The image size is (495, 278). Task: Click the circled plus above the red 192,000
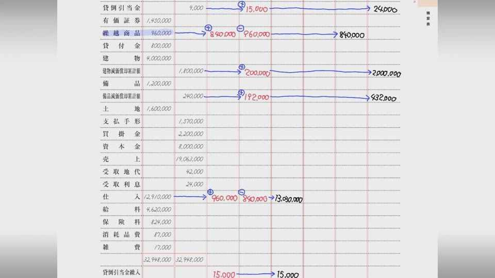(x=241, y=93)
